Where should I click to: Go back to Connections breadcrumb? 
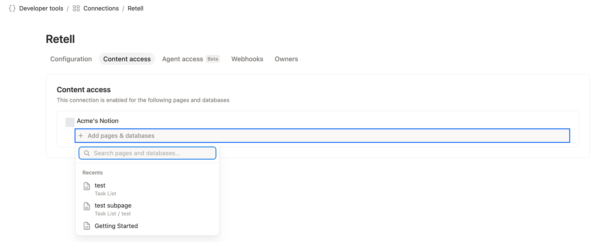[101, 8]
